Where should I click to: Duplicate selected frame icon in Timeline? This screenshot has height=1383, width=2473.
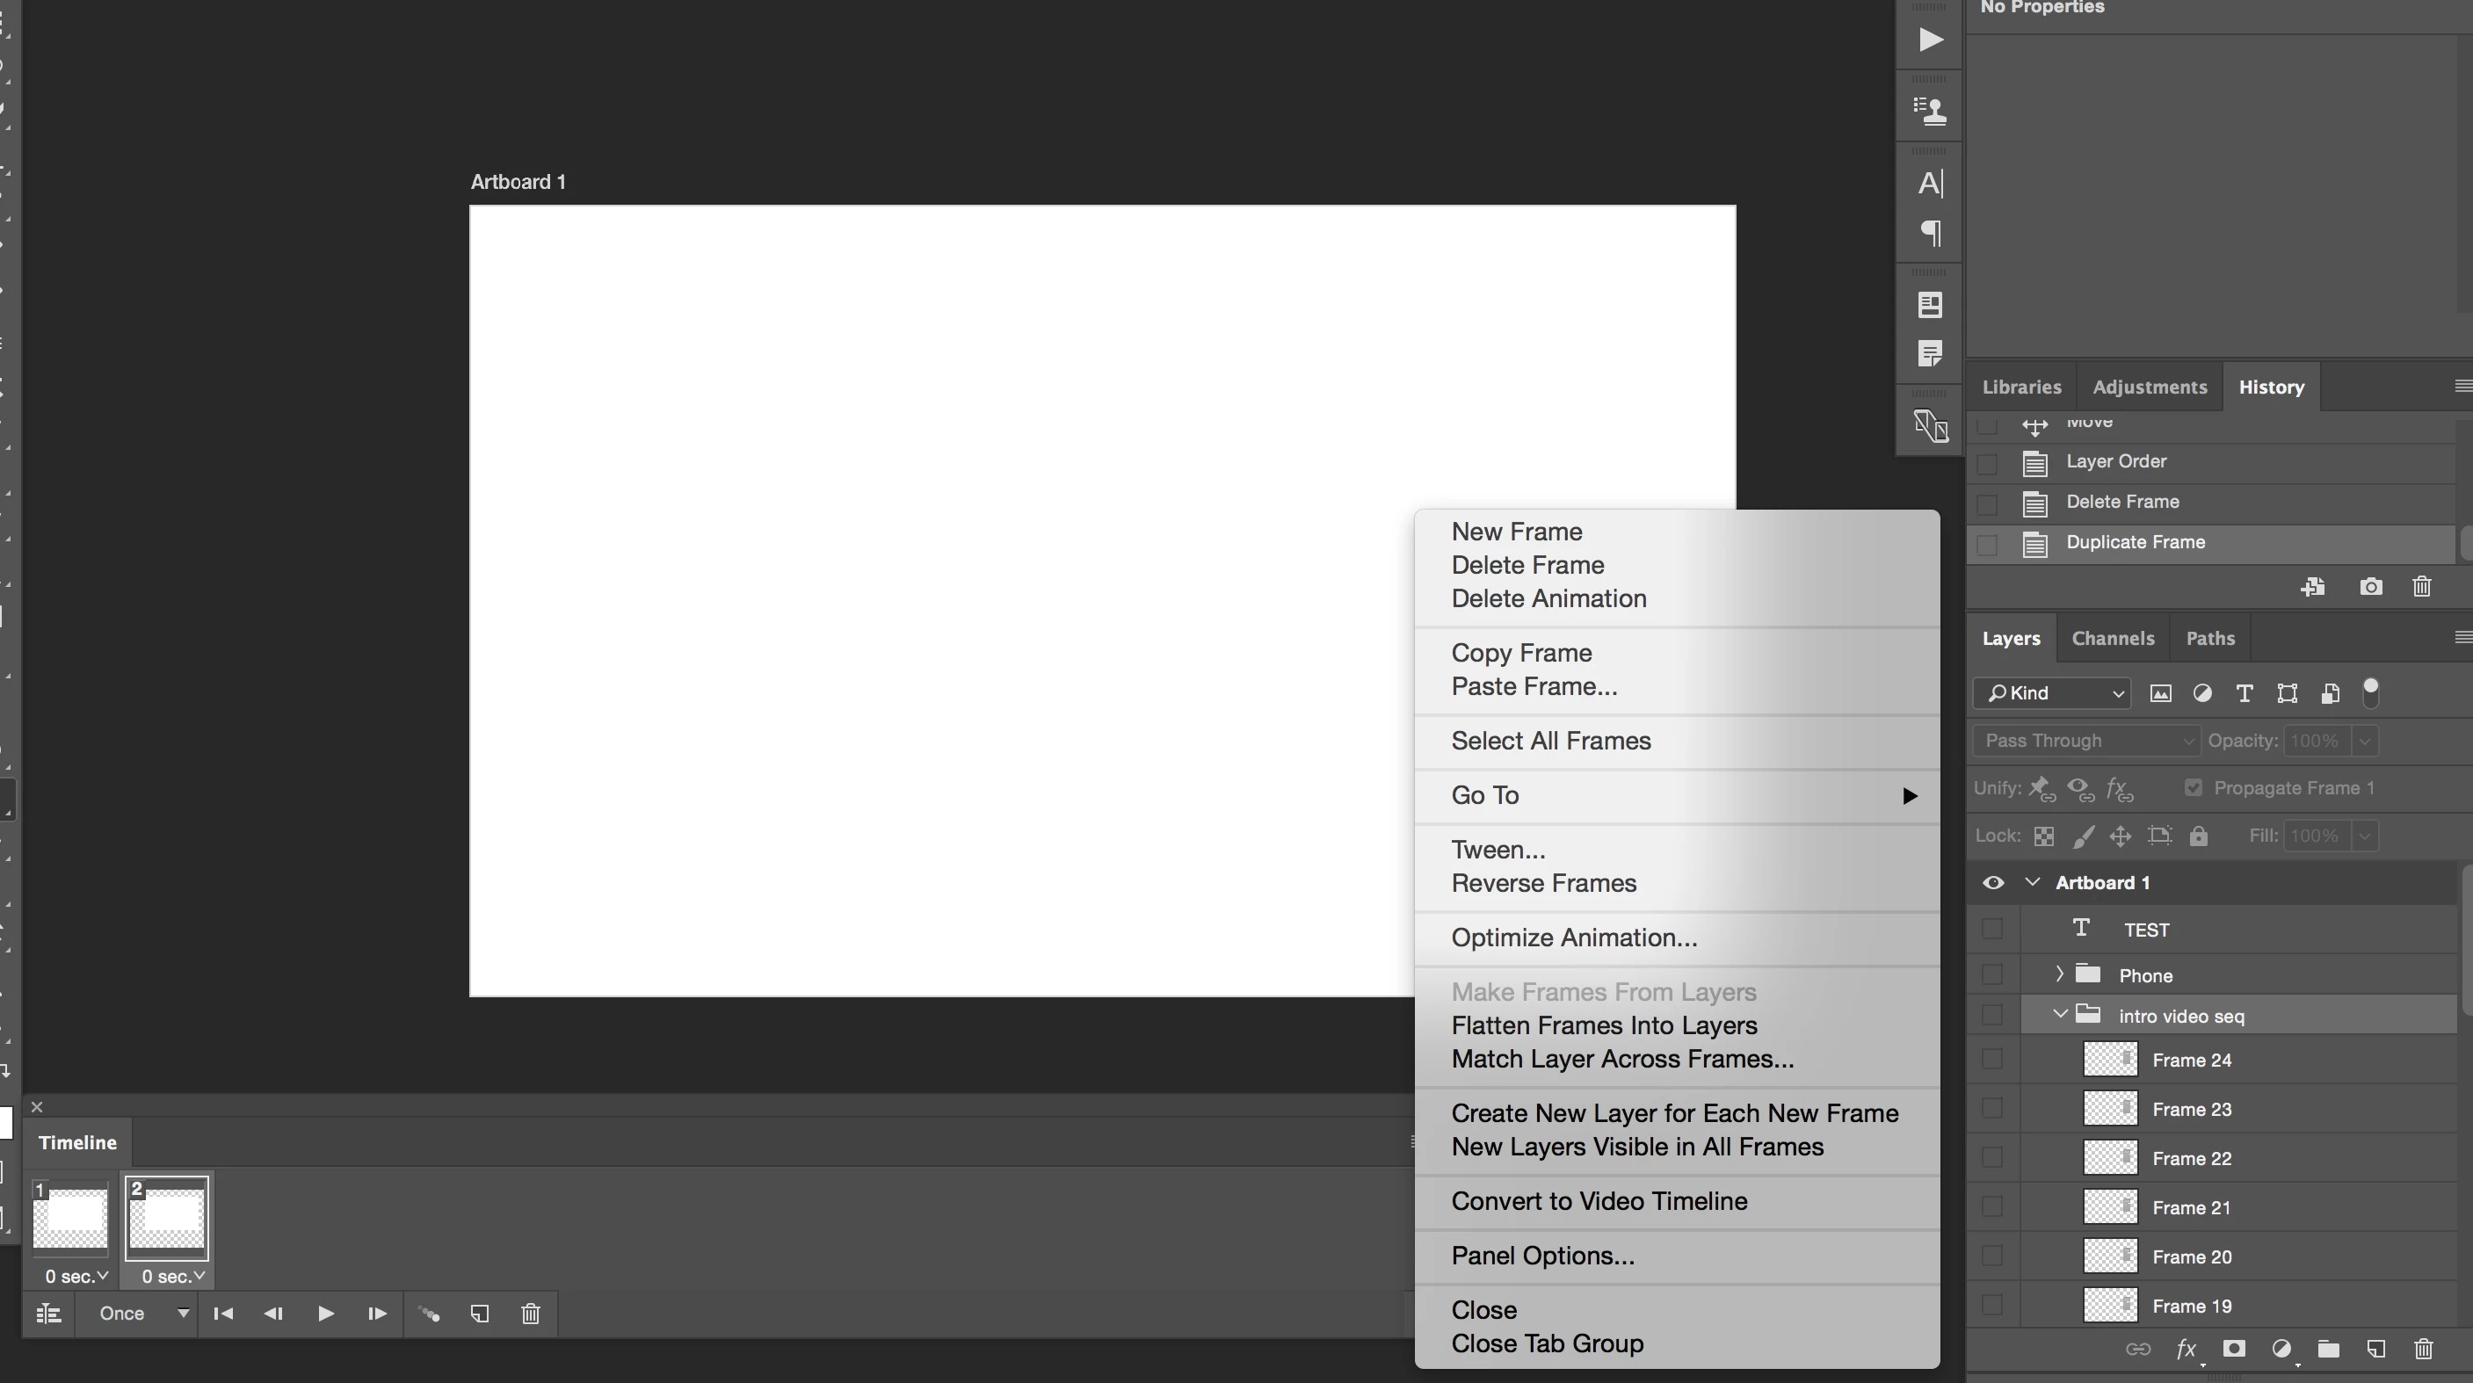point(480,1314)
